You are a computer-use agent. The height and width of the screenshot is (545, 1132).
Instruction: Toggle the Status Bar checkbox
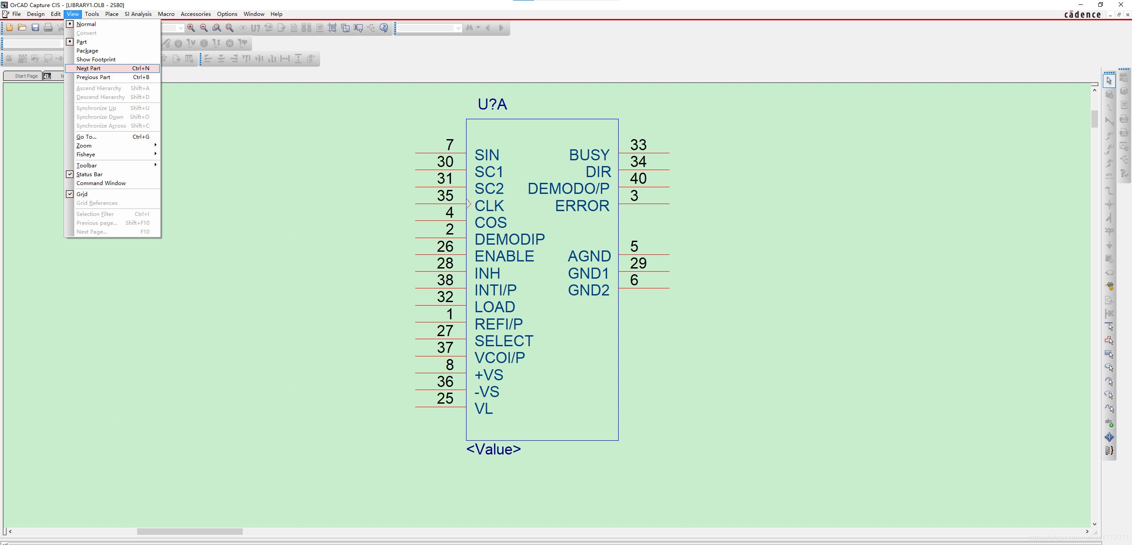(70, 174)
